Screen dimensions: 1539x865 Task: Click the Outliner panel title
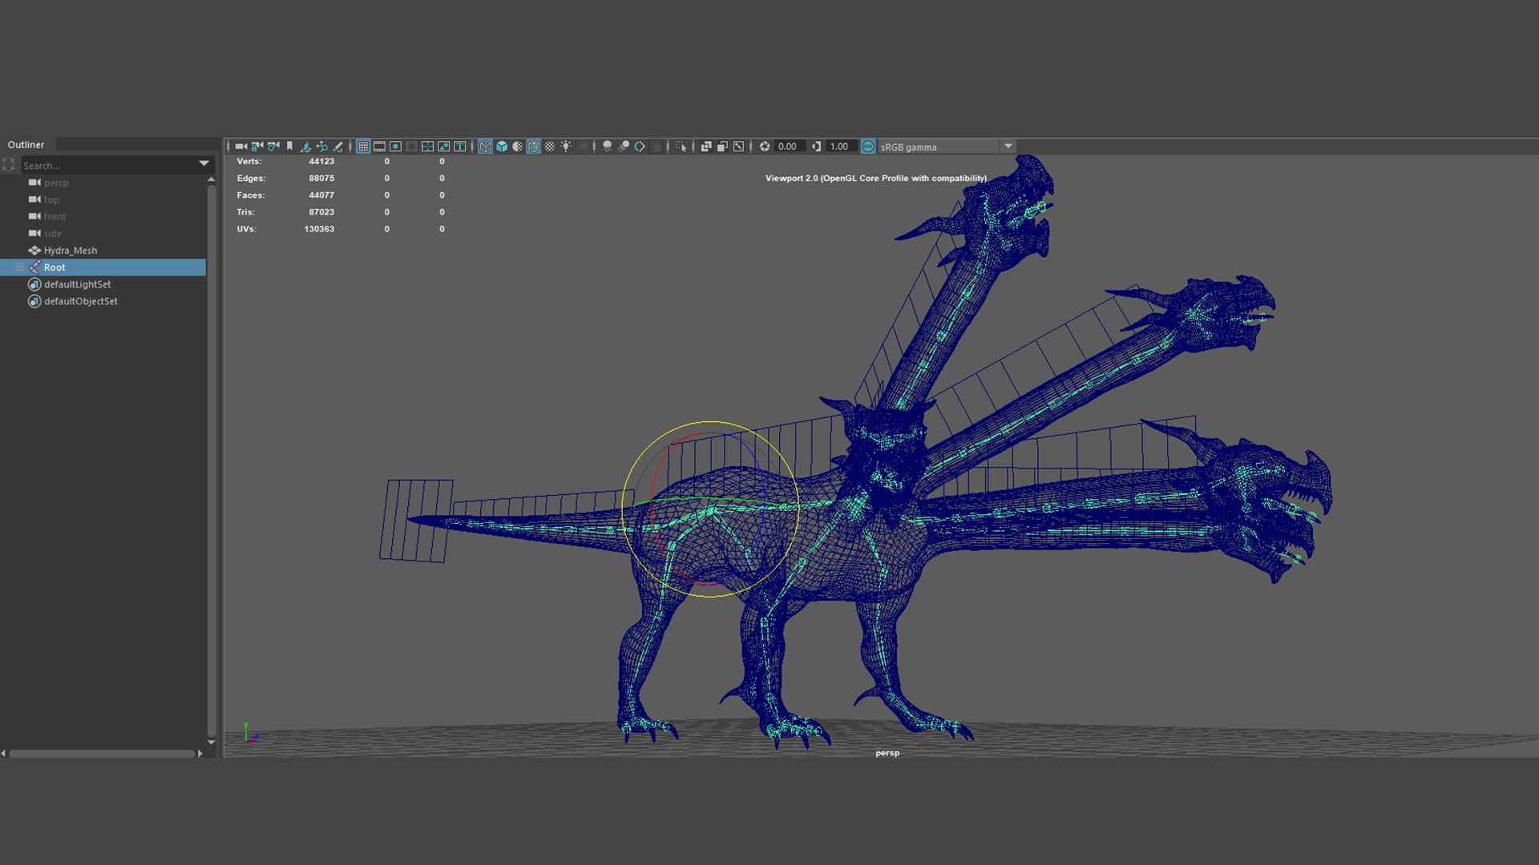click(x=26, y=145)
